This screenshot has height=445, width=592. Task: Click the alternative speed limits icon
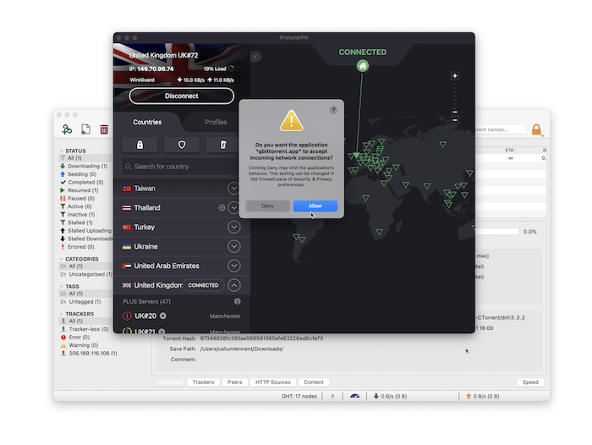pos(354,396)
